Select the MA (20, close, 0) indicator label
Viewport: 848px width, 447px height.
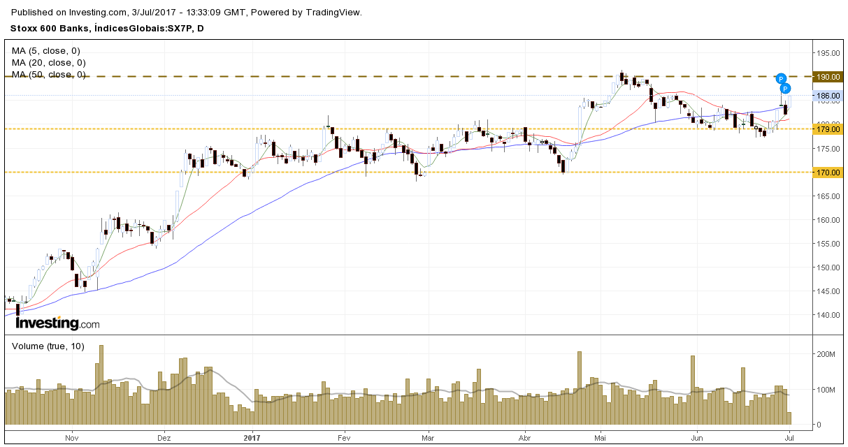tap(48, 63)
